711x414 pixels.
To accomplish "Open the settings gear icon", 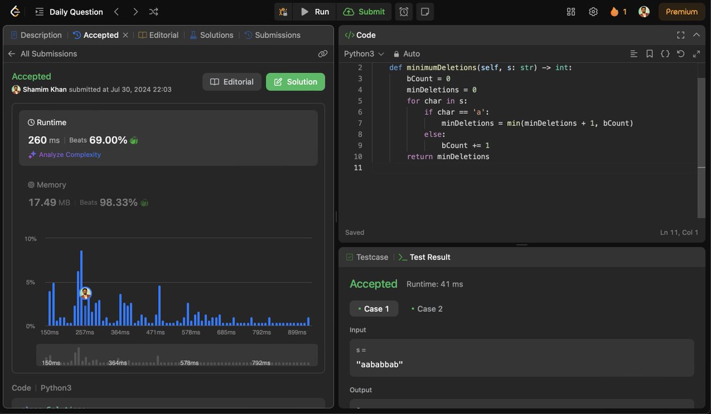I will (x=593, y=12).
